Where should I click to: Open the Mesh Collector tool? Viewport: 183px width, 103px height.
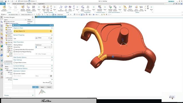34,8
